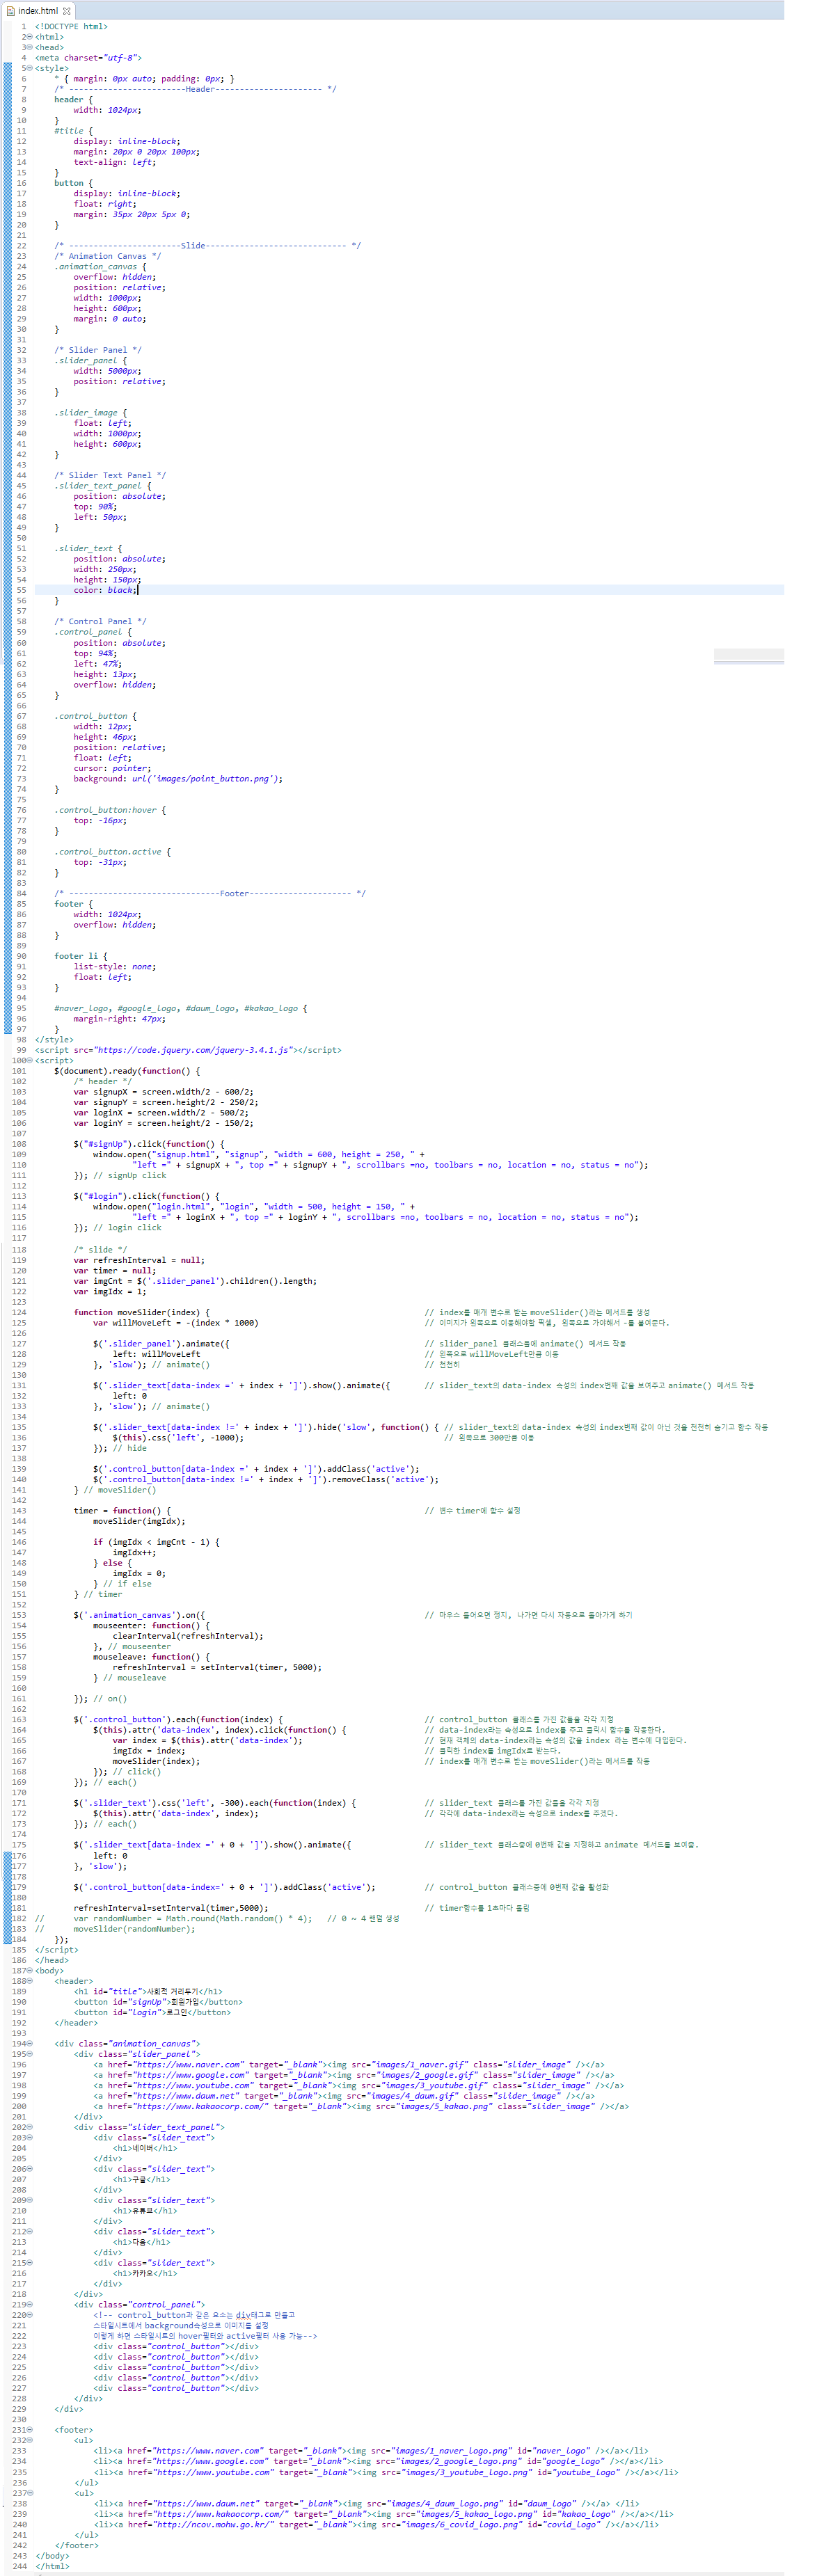Collapse the first footer <ul> at line 232

[30, 2440]
